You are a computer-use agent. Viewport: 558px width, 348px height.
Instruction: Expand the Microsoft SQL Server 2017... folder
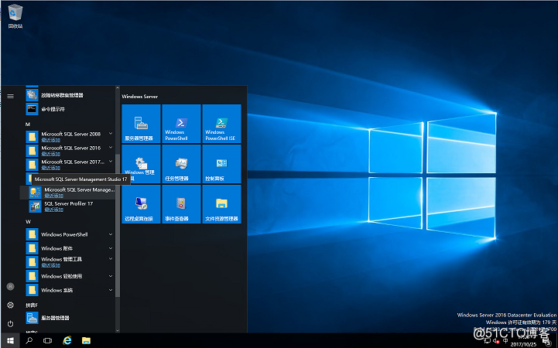tap(70, 164)
